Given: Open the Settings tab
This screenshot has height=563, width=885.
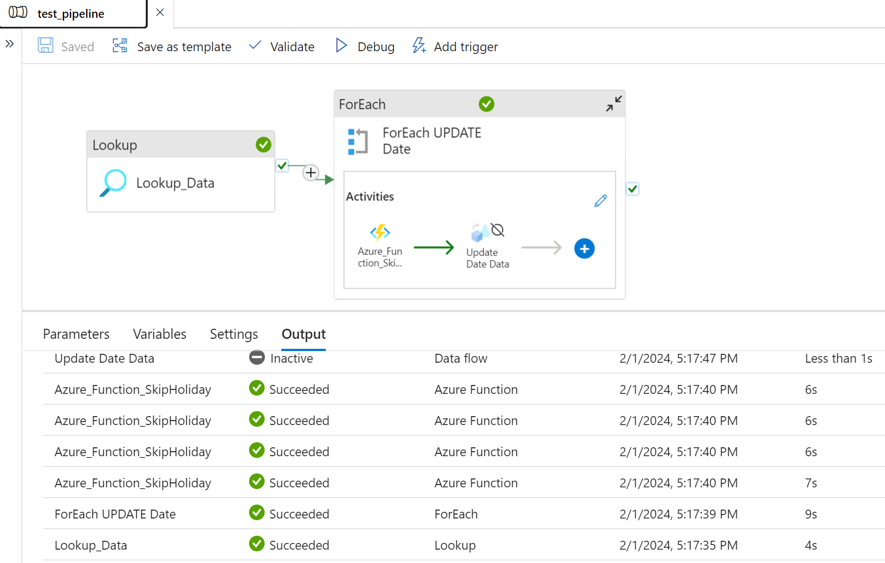Looking at the screenshot, I should pos(234,334).
